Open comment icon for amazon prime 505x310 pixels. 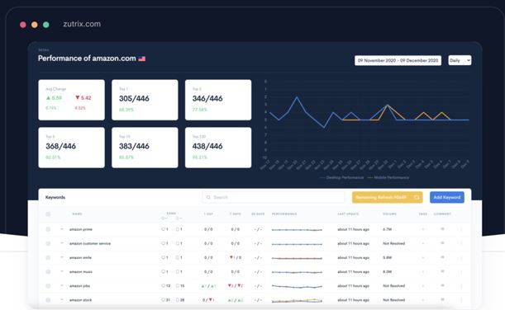pos(442,229)
